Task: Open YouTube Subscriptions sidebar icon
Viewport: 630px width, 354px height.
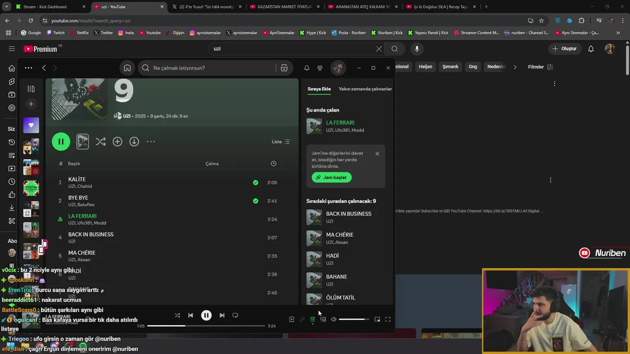Action: [12, 94]
